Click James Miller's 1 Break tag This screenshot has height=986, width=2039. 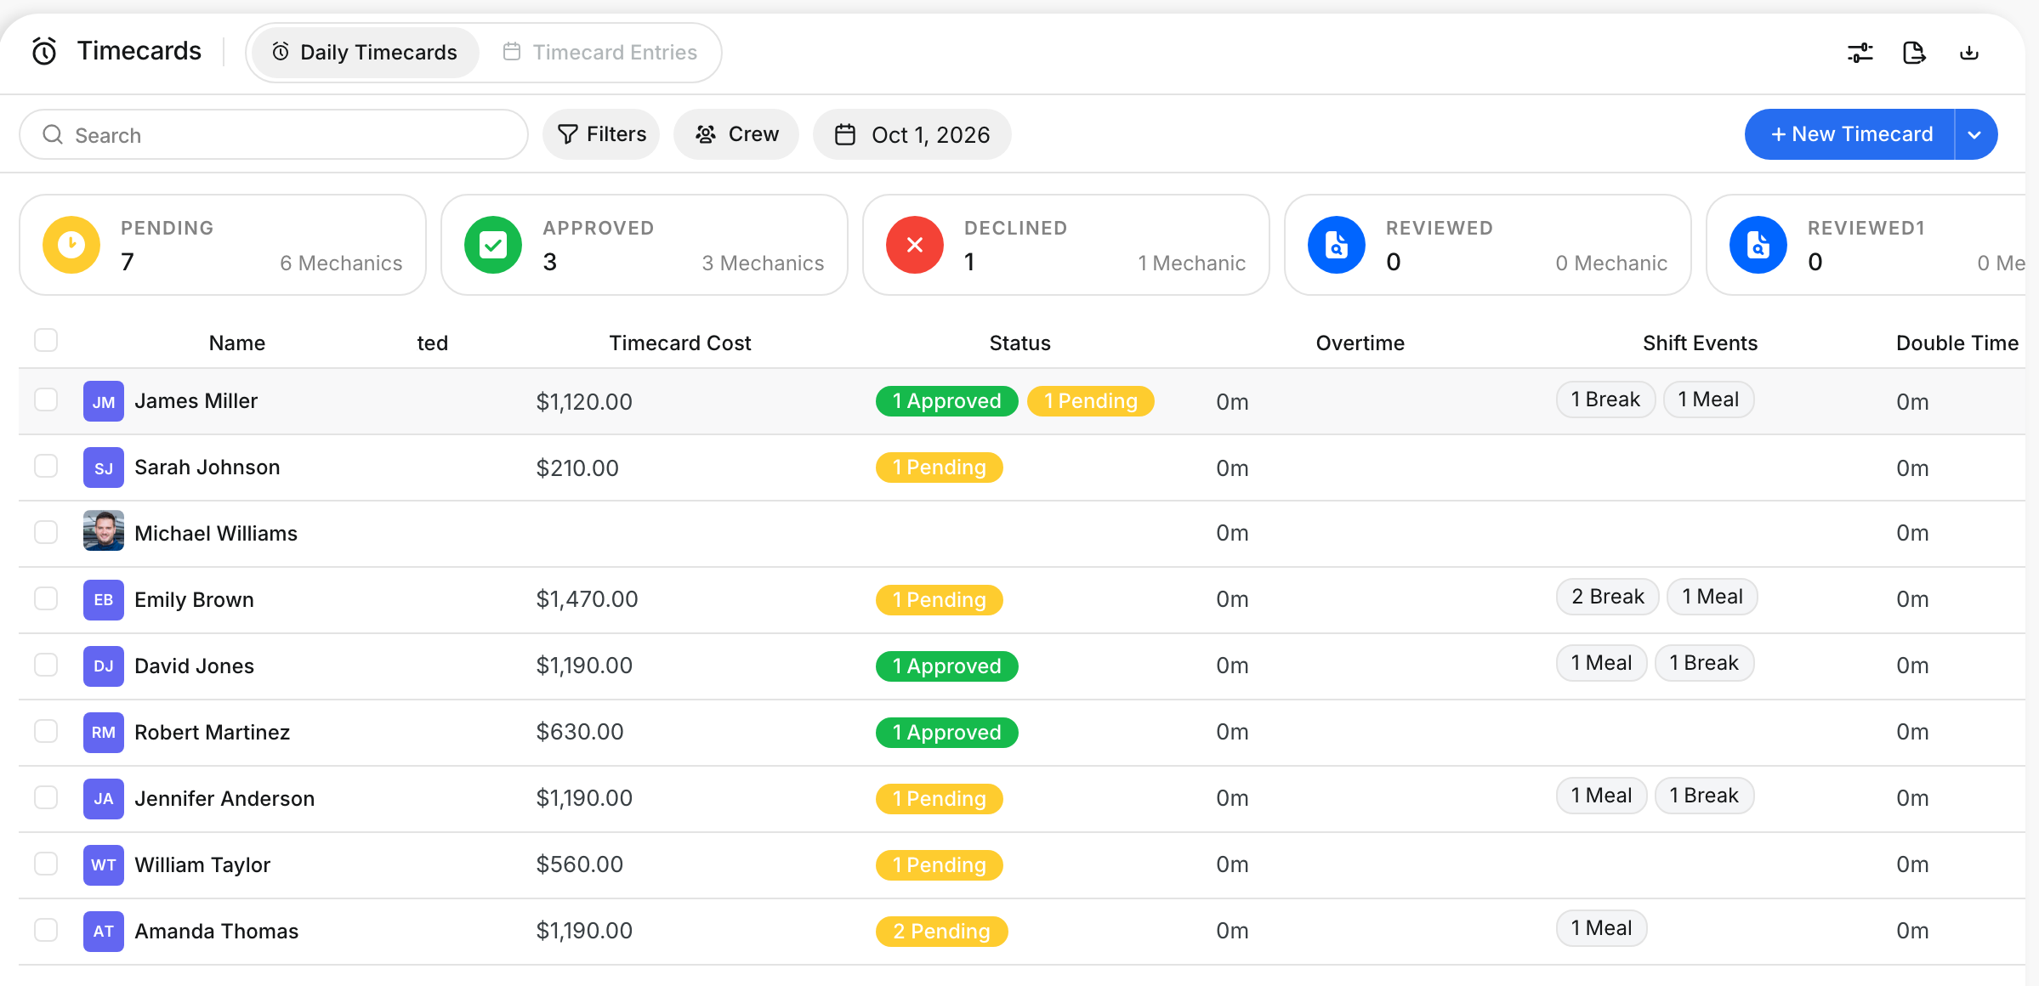click(x=1605, y=399)
